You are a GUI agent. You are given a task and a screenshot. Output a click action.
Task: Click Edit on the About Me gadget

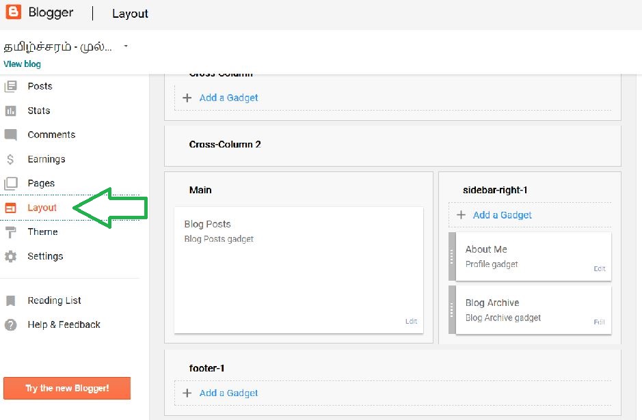600,268
